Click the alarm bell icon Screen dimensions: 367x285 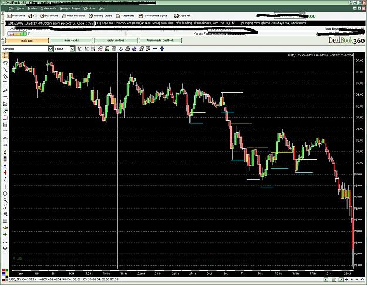point(5,152)
